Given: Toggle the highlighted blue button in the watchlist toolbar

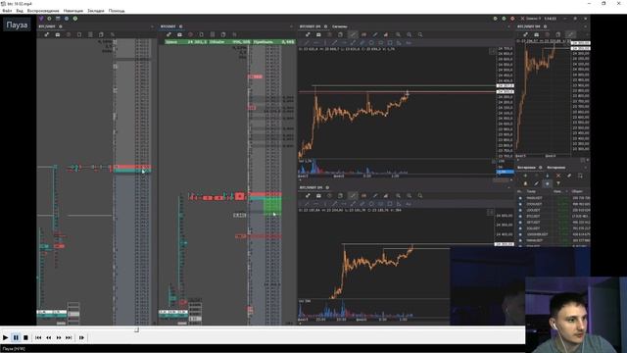Looking at the screenshot, I should [548, 183].
